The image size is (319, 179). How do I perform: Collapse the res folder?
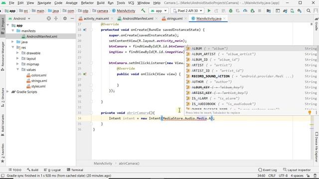[x=13, y=47]
